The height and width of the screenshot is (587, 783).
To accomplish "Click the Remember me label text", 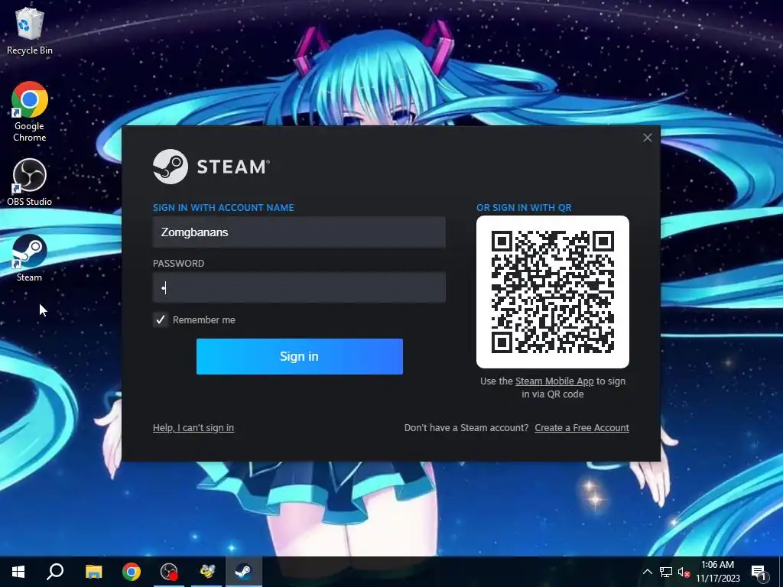I will [x=203, y=320].
